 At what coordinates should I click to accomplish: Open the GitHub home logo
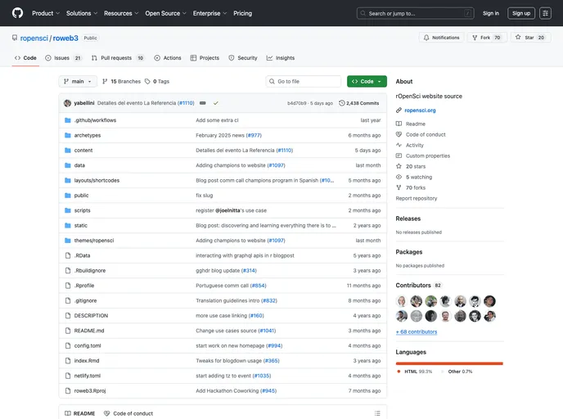pyautogui.click(x=17, y=13)
